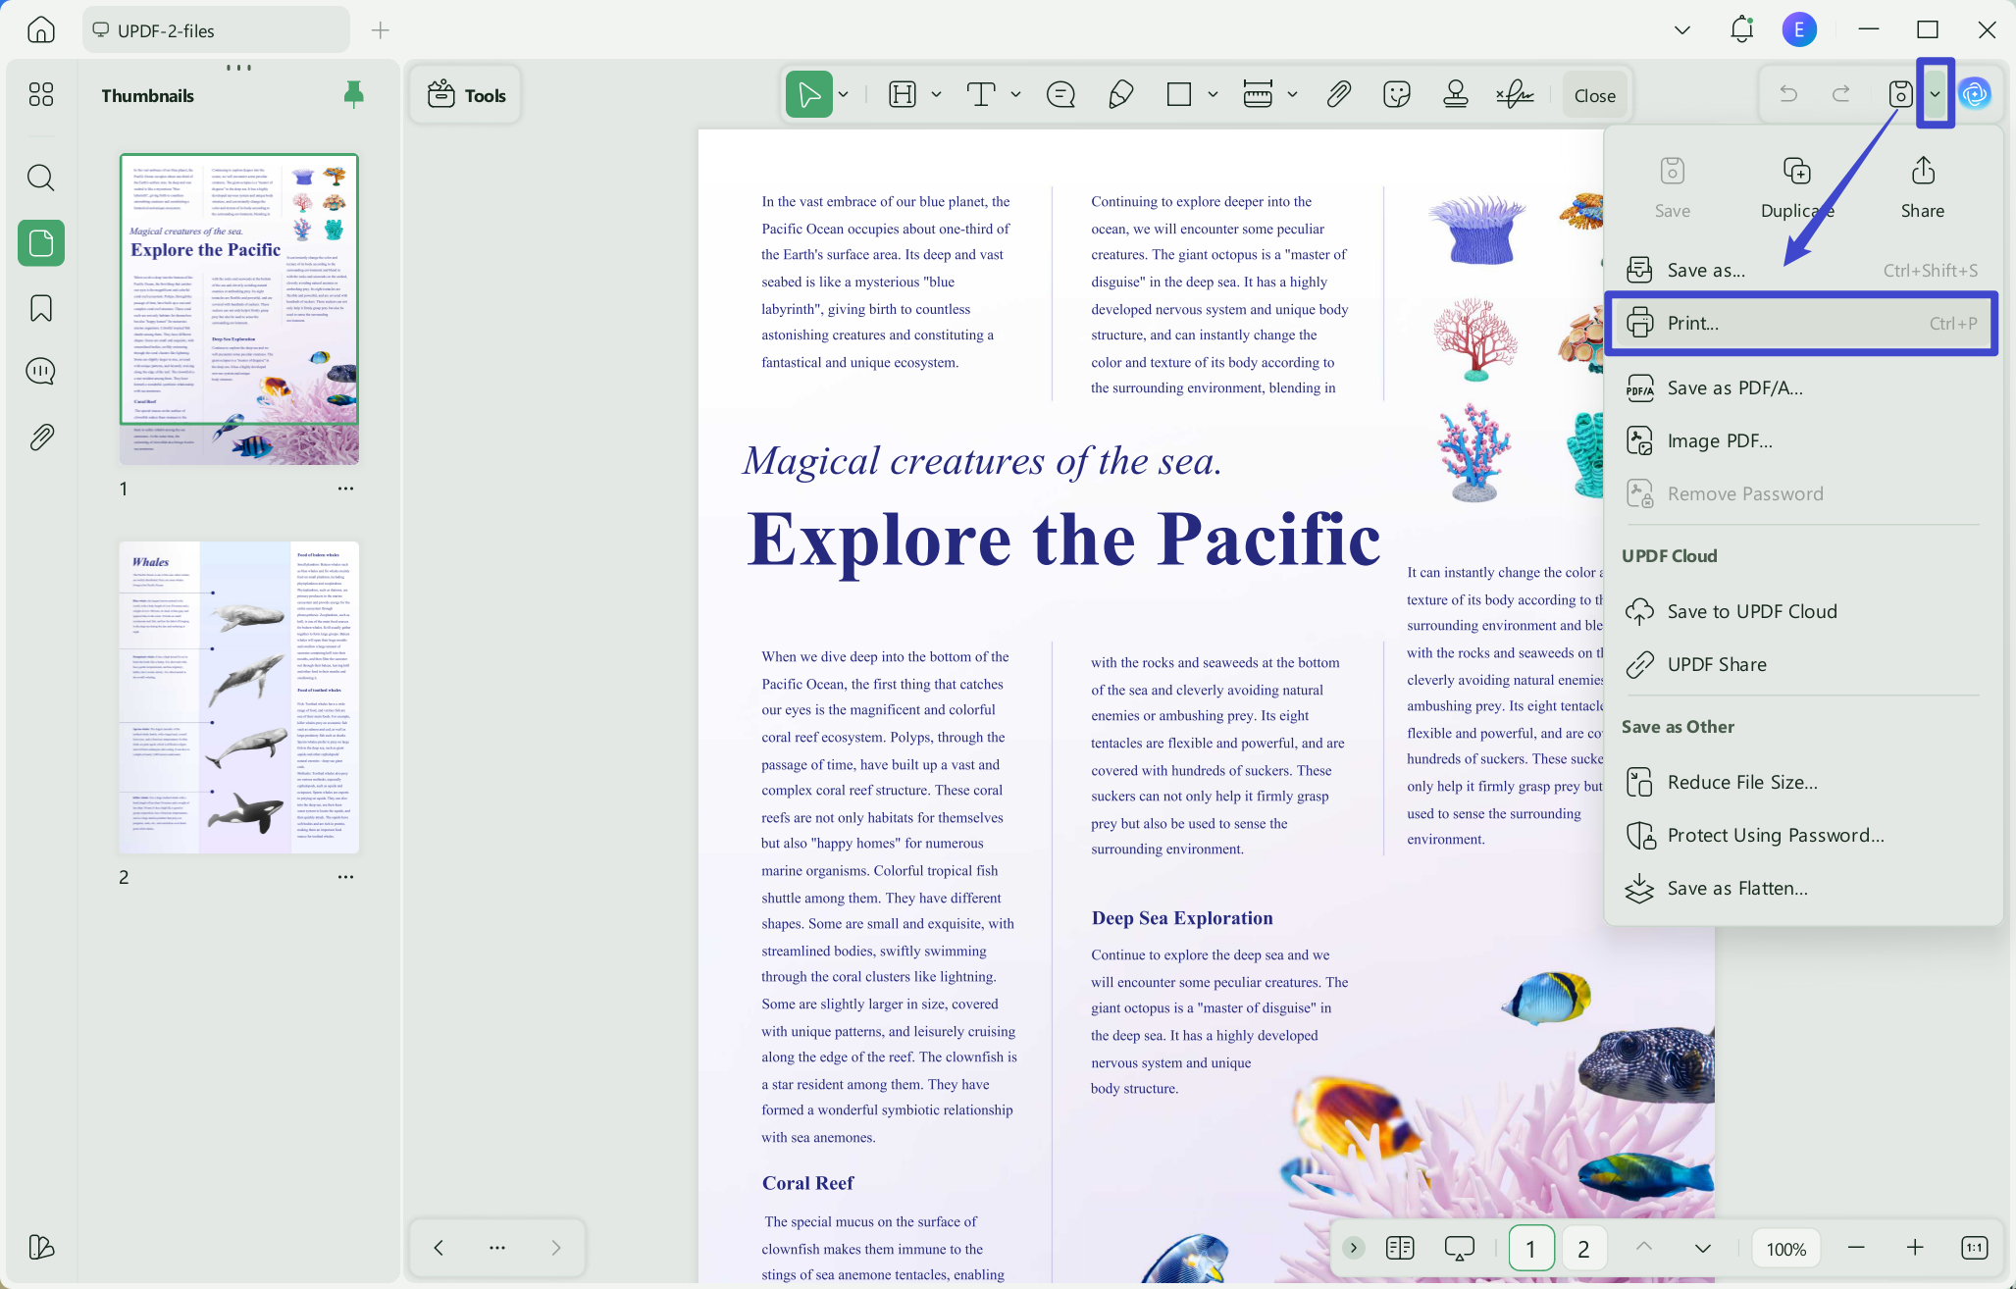Image resolution: width=2016 pixels, height=1289 pixels.
Task: Select the Save as... menu item
Action: pyautogui.click(x=1802, y=270)
